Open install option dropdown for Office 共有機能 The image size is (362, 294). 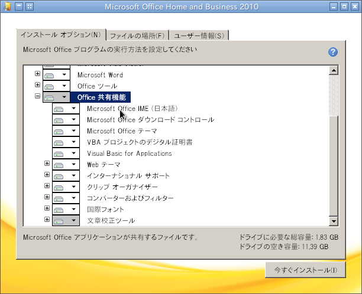click(x=57, y=97)
